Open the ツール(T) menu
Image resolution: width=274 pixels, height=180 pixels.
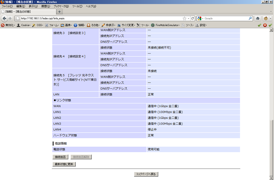pyautogui.click(x=77, y=6)
